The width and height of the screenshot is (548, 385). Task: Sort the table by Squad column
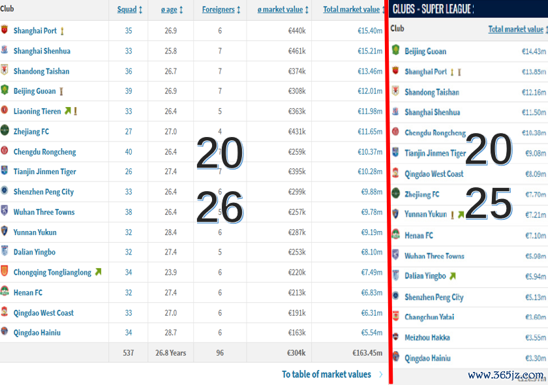tap(130, 10)
